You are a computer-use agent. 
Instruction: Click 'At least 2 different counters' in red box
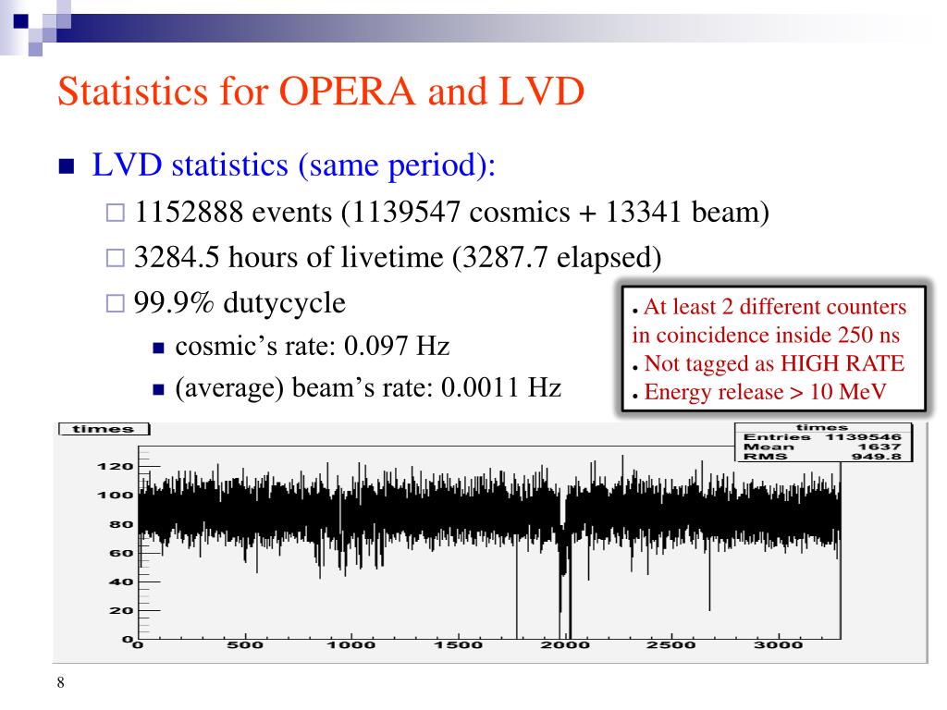point(775,307)
